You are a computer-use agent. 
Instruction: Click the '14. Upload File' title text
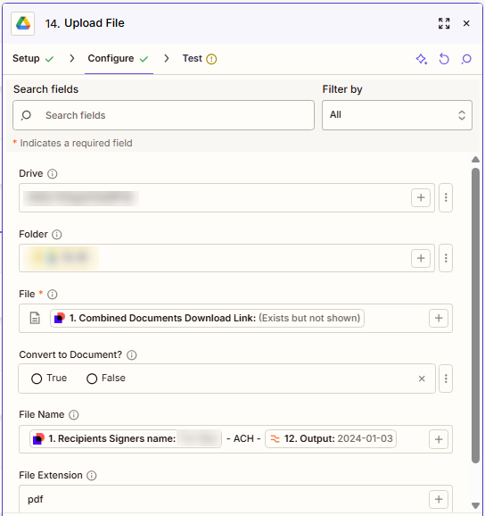click(85, 23)
